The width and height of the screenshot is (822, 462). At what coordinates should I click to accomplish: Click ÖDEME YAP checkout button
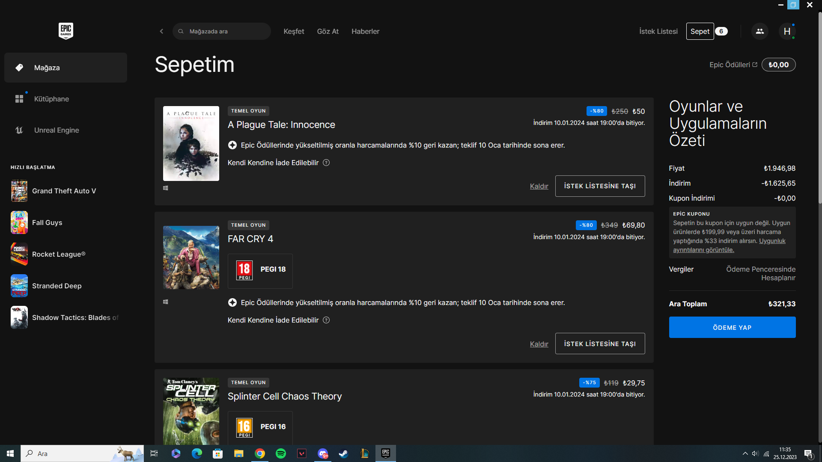coord(732,327)
